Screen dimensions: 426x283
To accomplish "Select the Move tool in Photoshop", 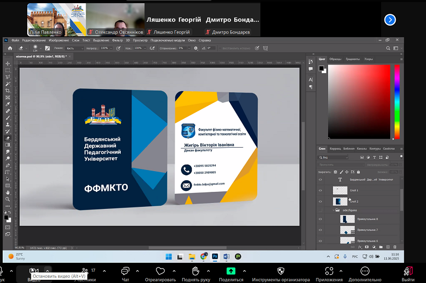I will point(7,63).
